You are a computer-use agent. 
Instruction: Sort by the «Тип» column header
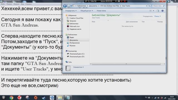143,22
